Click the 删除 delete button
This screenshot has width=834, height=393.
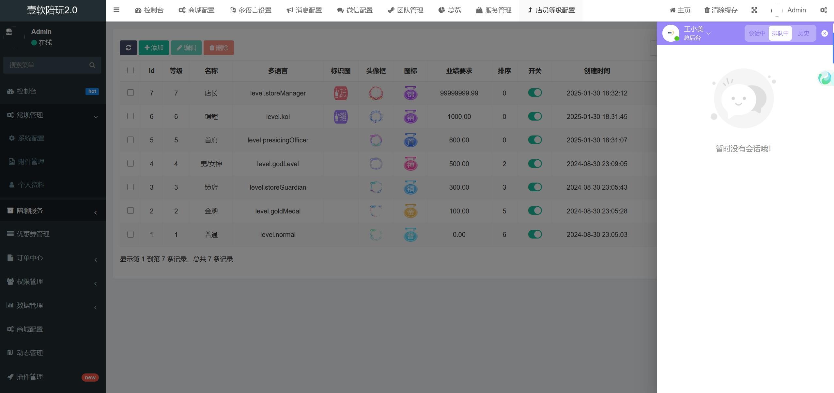(x=218, y=48)
